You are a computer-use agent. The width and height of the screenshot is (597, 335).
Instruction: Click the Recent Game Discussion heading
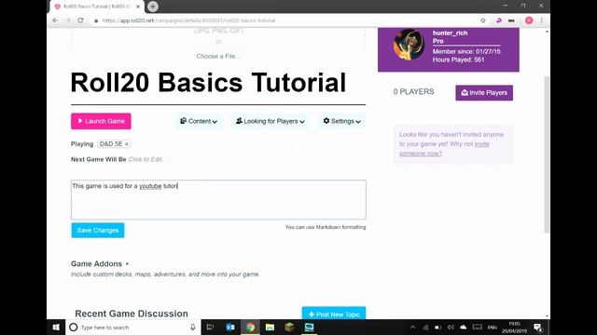[x=132, y=314]
